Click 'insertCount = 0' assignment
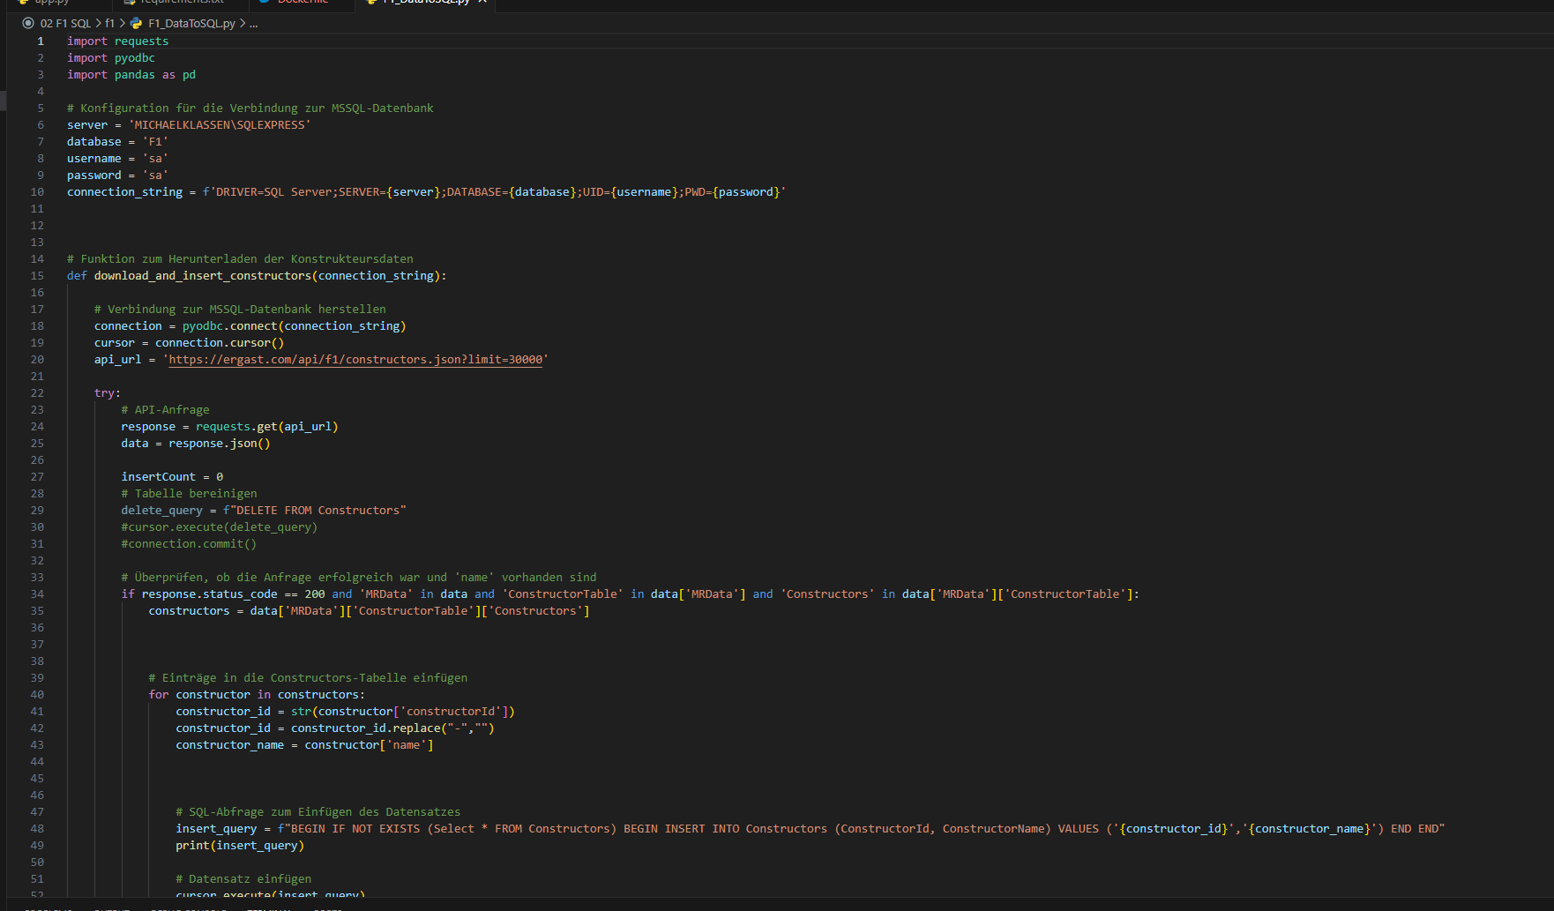The image size is (1554, 911). [x=172, y=477]
